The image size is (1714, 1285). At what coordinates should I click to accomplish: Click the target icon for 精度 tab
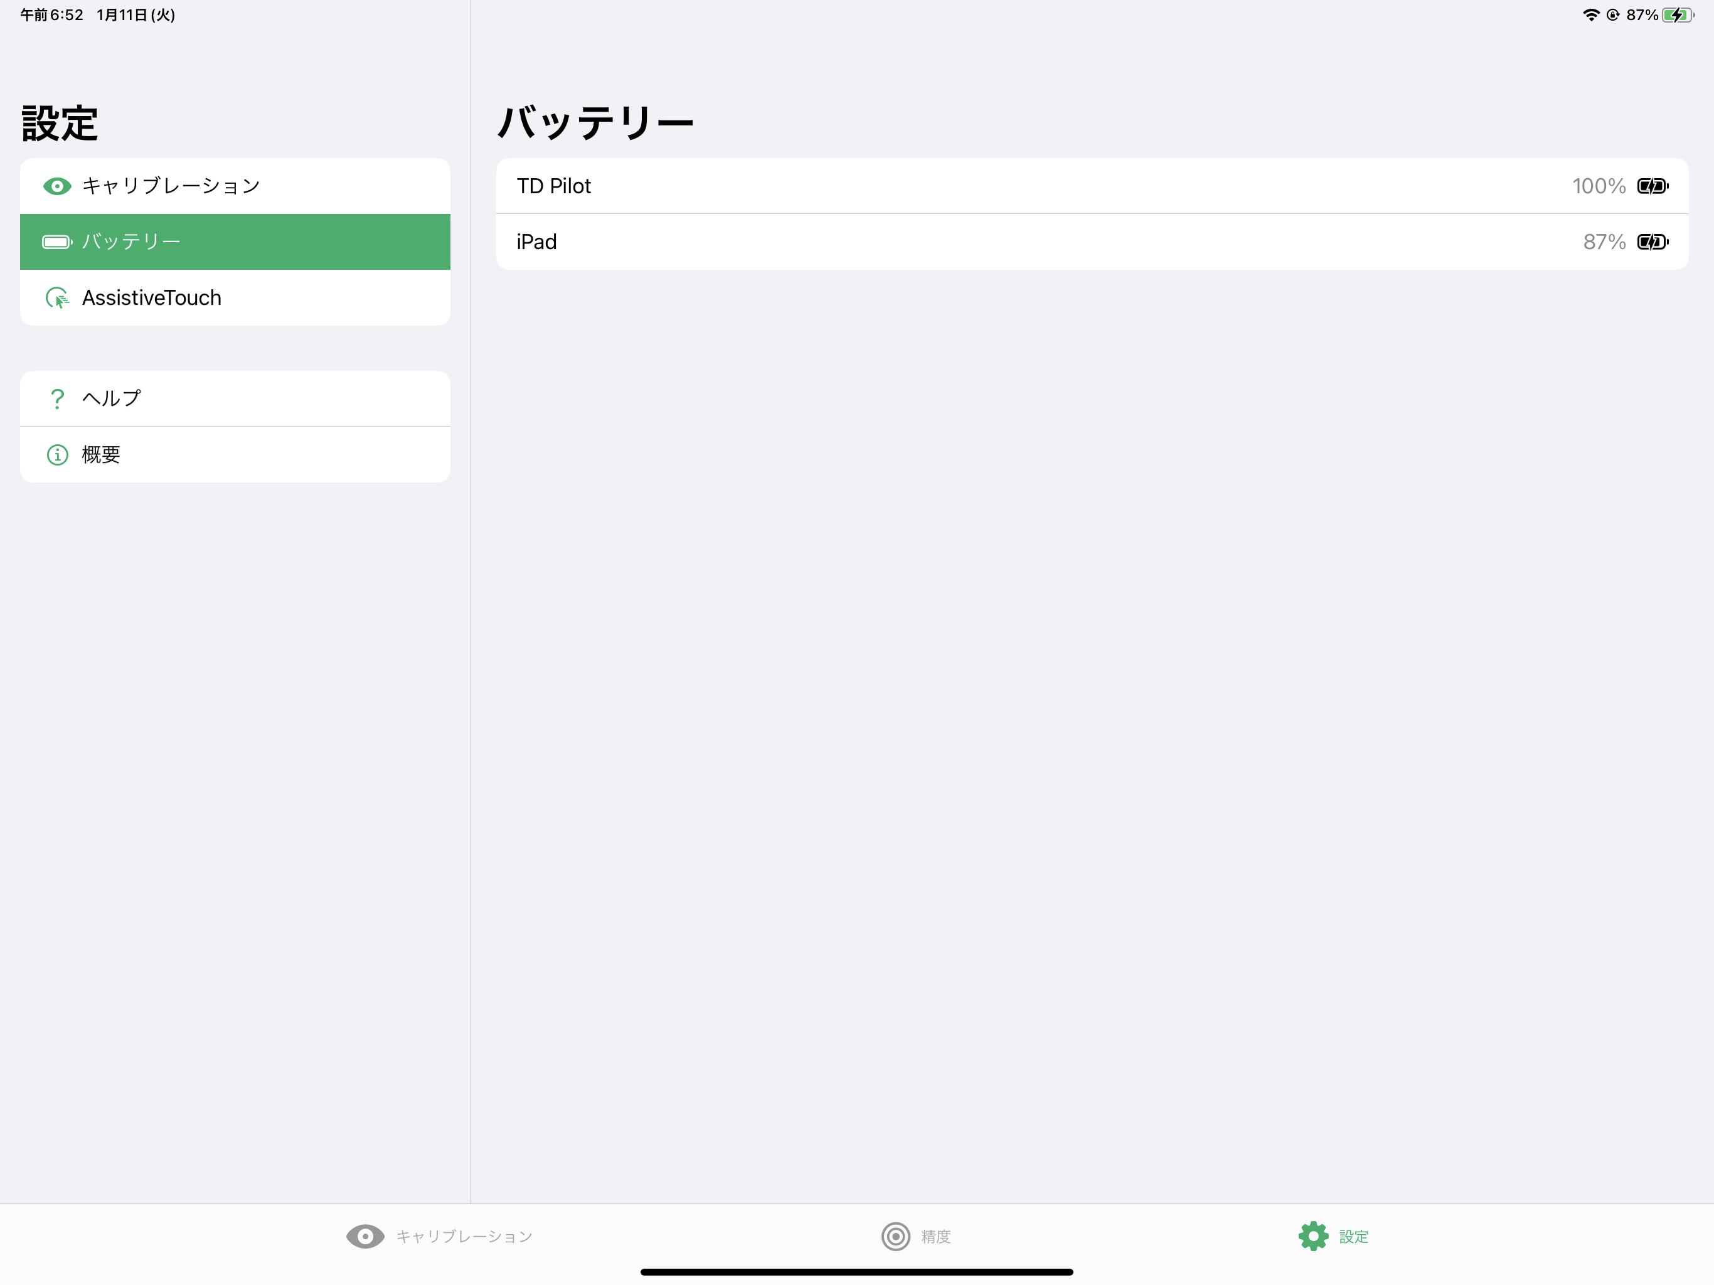tap(896, 1236)
